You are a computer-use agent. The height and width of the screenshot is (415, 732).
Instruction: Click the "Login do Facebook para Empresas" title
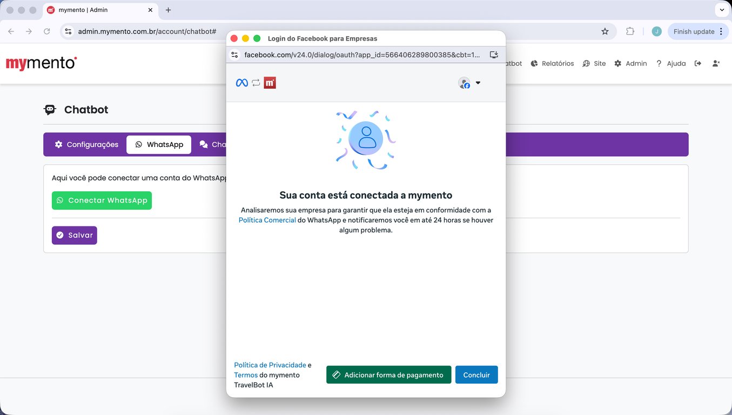pos(323,38)
